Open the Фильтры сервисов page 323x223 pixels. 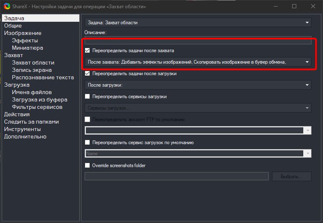pyautogui.click(x=37, y=107)
